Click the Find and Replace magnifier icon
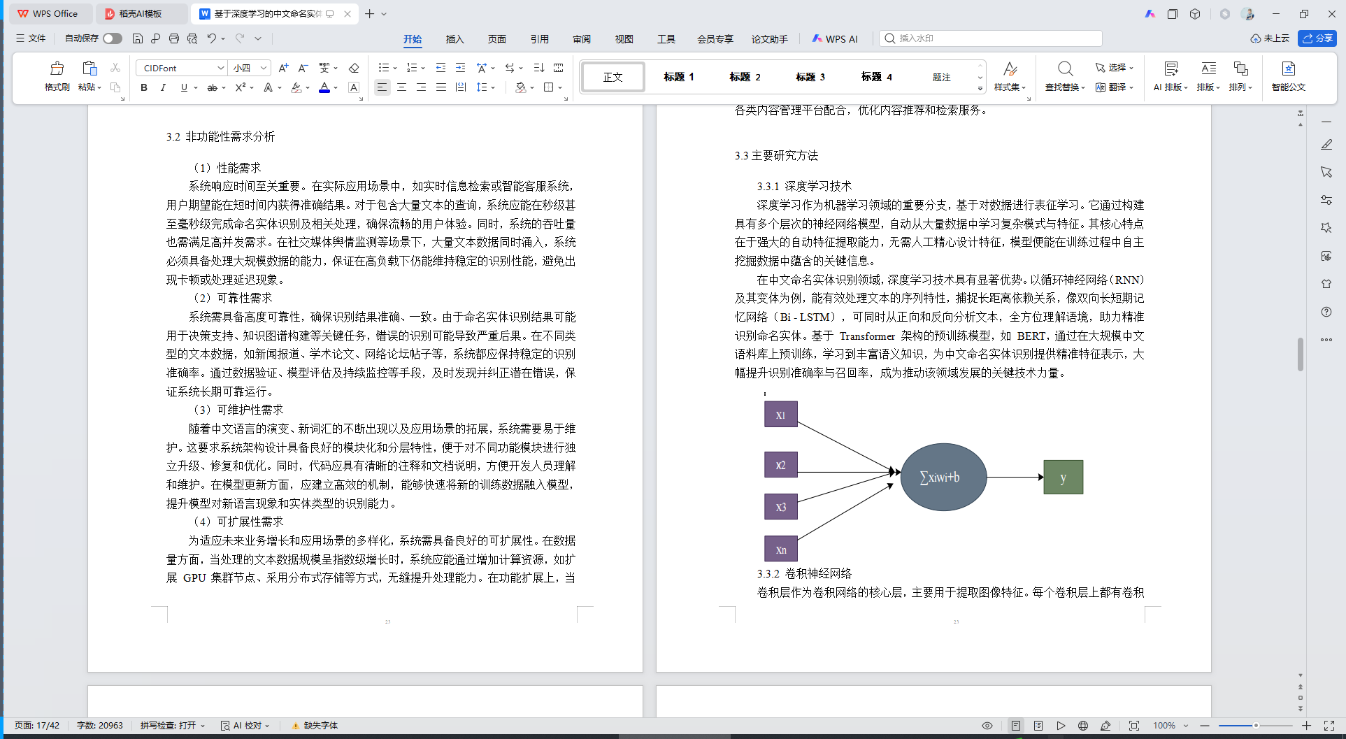The image size is (1346, 739). pos(1065,69)
